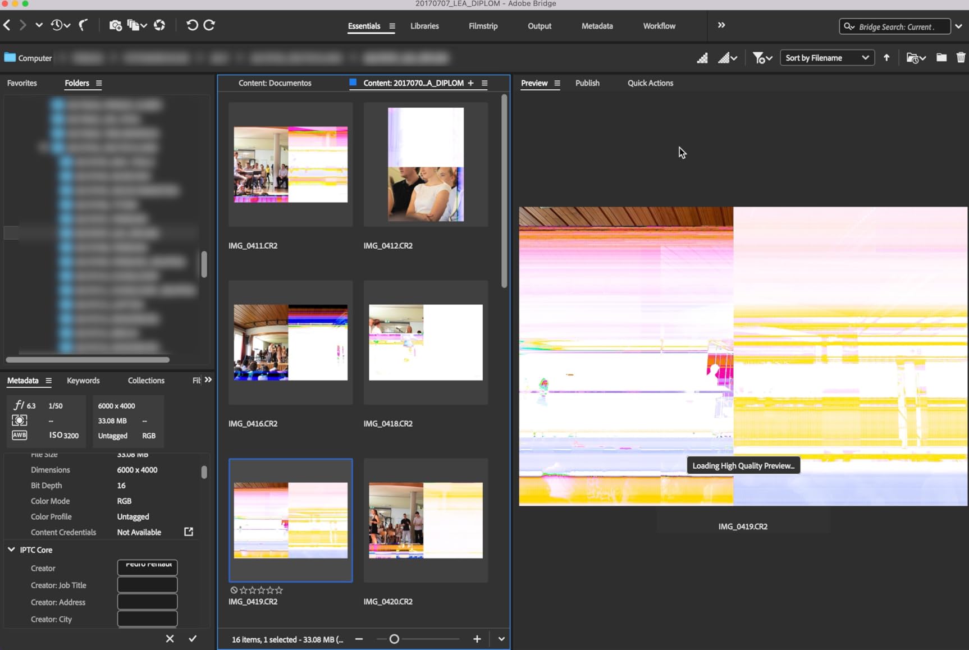
Task: Click the trash delete item icon
Action: tap(961, 57)
